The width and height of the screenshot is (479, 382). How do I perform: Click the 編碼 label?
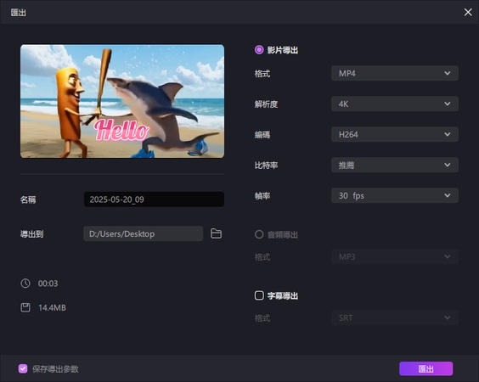point(262,135)
